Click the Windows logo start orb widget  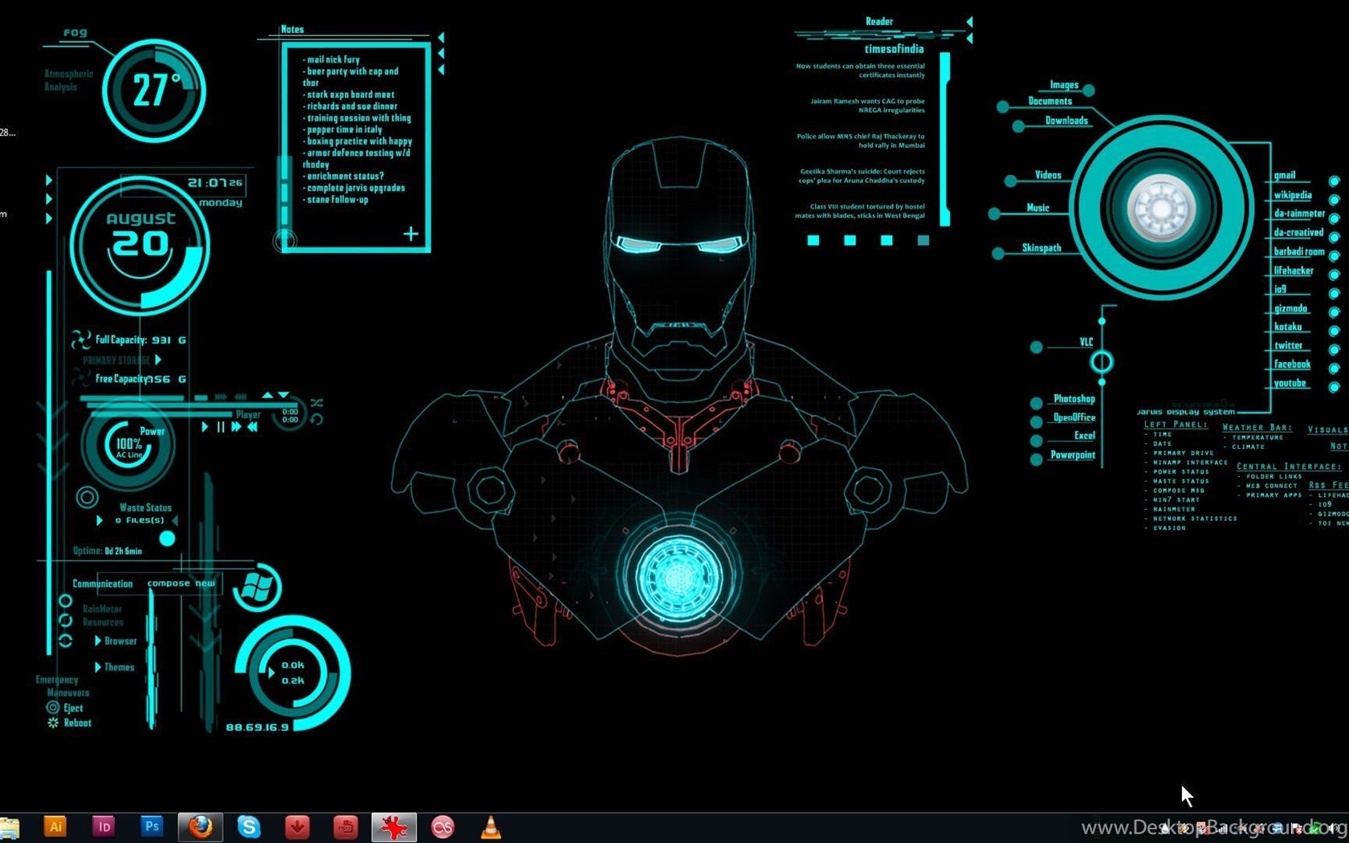[256, 588]
